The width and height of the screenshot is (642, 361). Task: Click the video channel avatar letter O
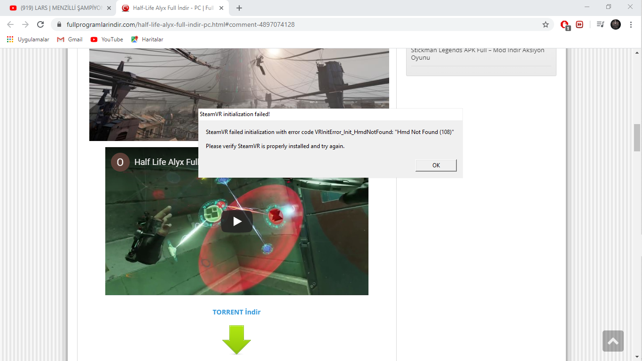[x=120, y=162]
